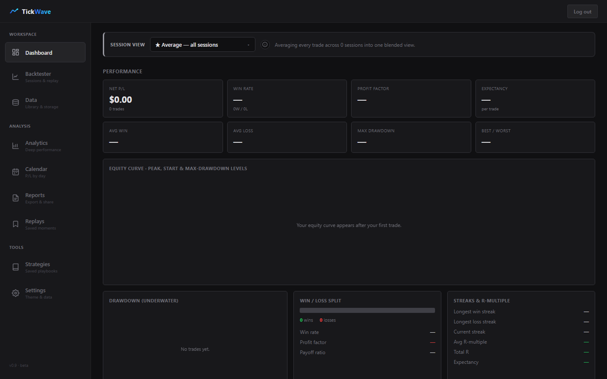The image size is (607, 379).
Task: Open Reports export & share
Action: pos(45,198)
